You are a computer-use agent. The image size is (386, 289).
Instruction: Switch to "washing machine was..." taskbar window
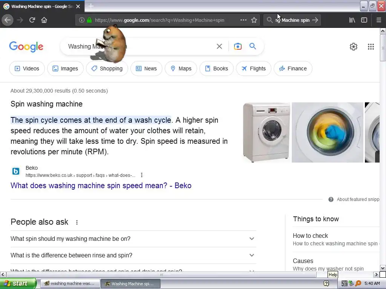[x=70, y=284]
